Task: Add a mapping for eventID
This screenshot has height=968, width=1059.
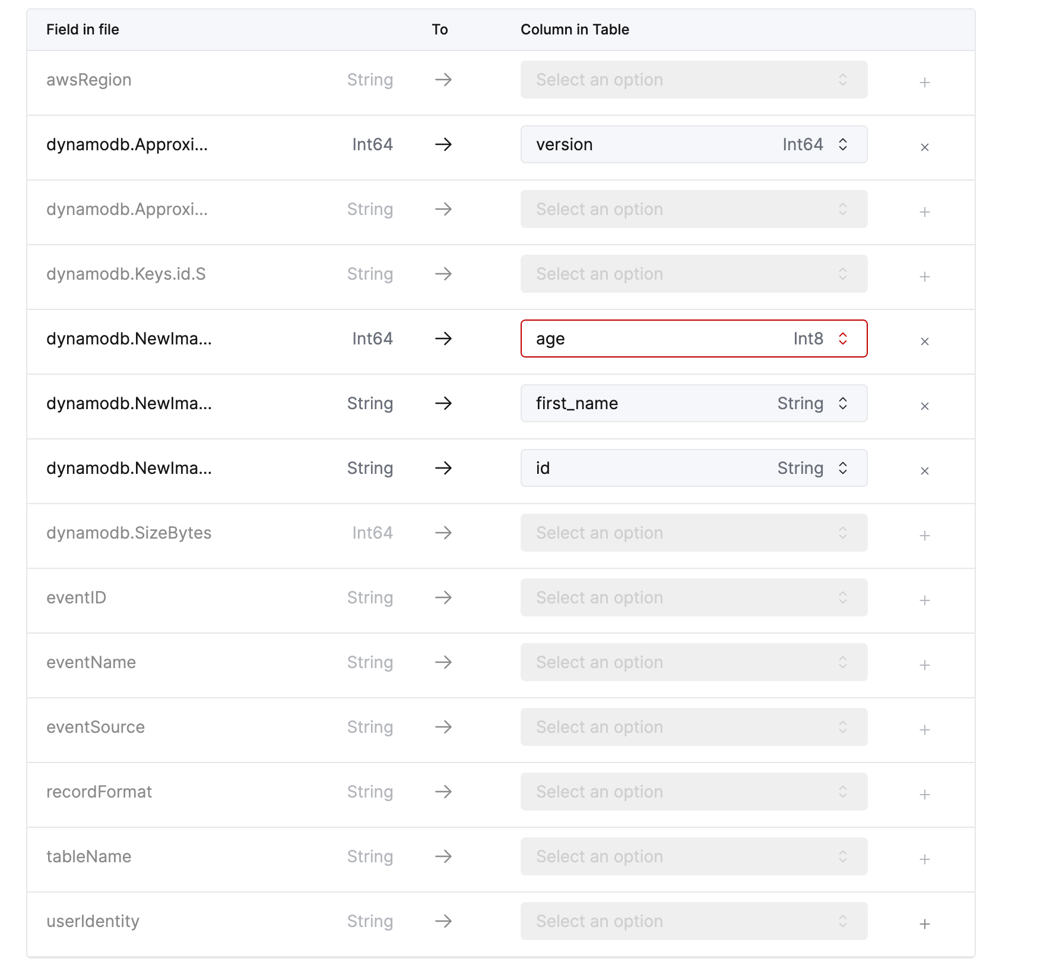Action: 924,600
